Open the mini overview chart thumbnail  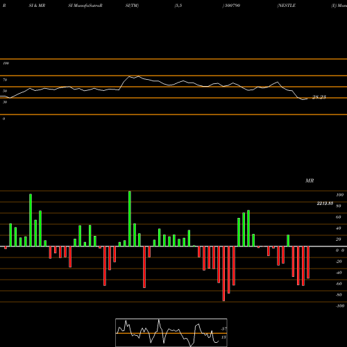point(171,332)
